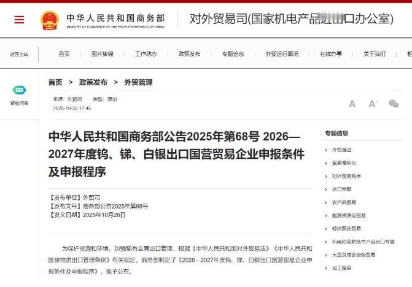Image resolution: width=412 pixels, height=287 pixels.
Task: Click the national emblem logo
Action: pos(49,20)
